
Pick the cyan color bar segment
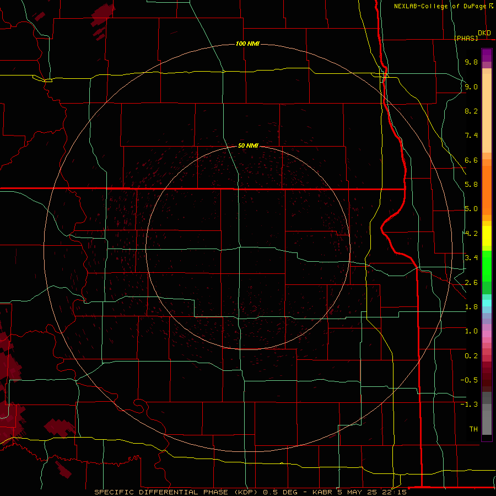tap(487, 303)
